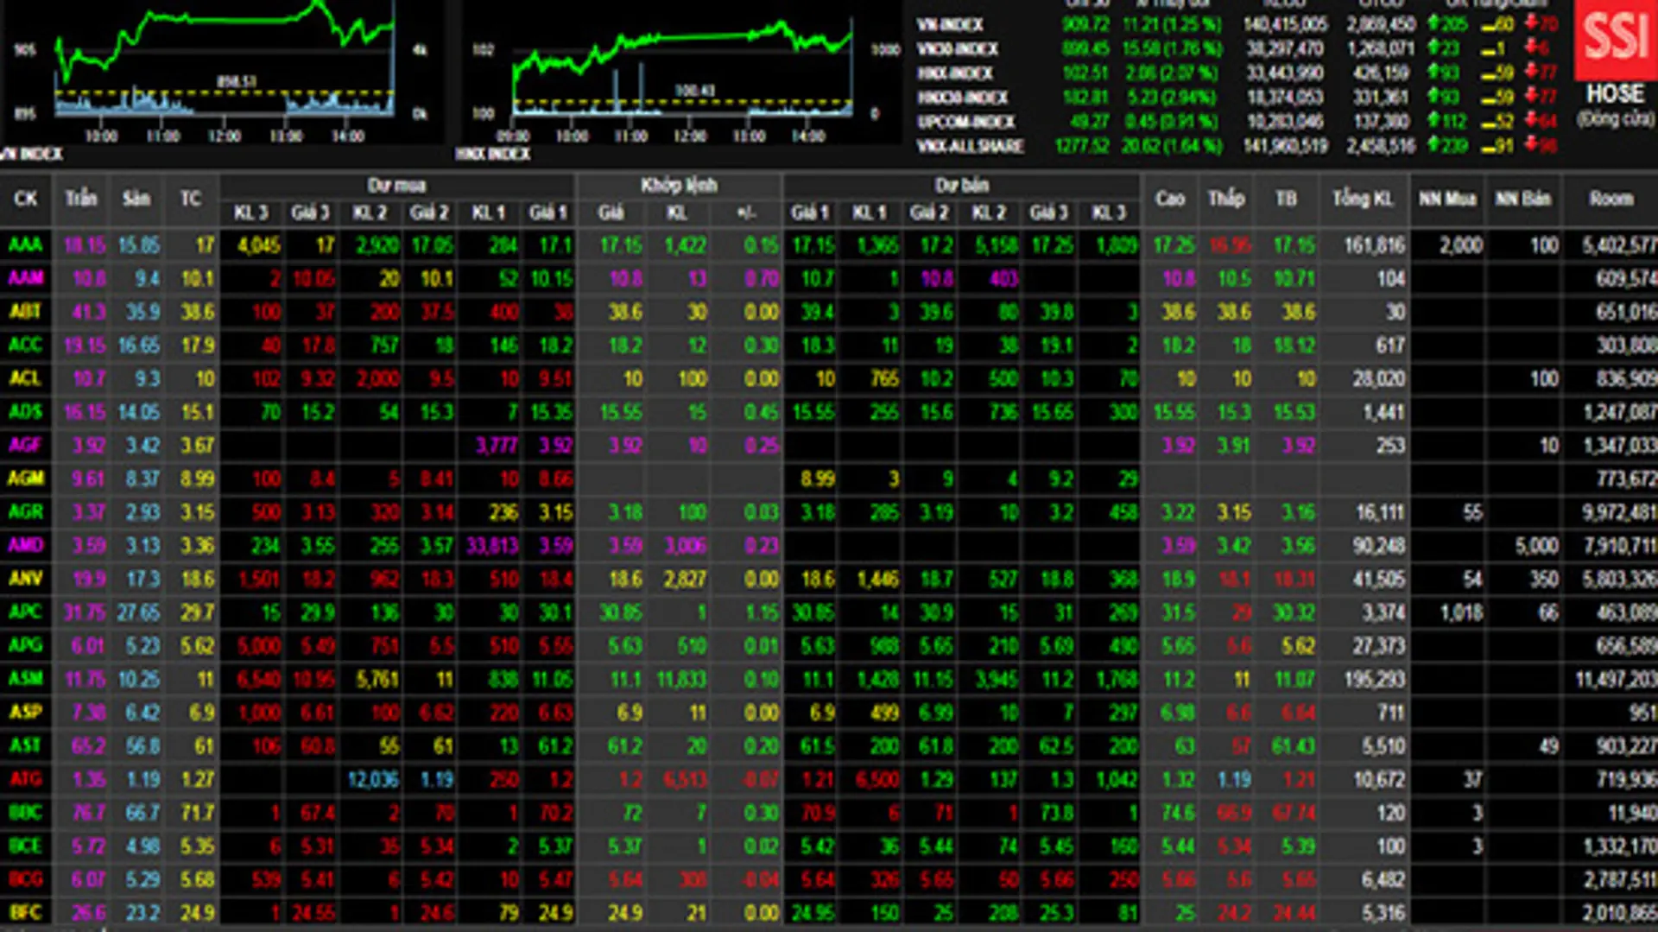1658x932 pixels.
Task: Open ticker ANV in the CK column
Action: pos(26,578)
